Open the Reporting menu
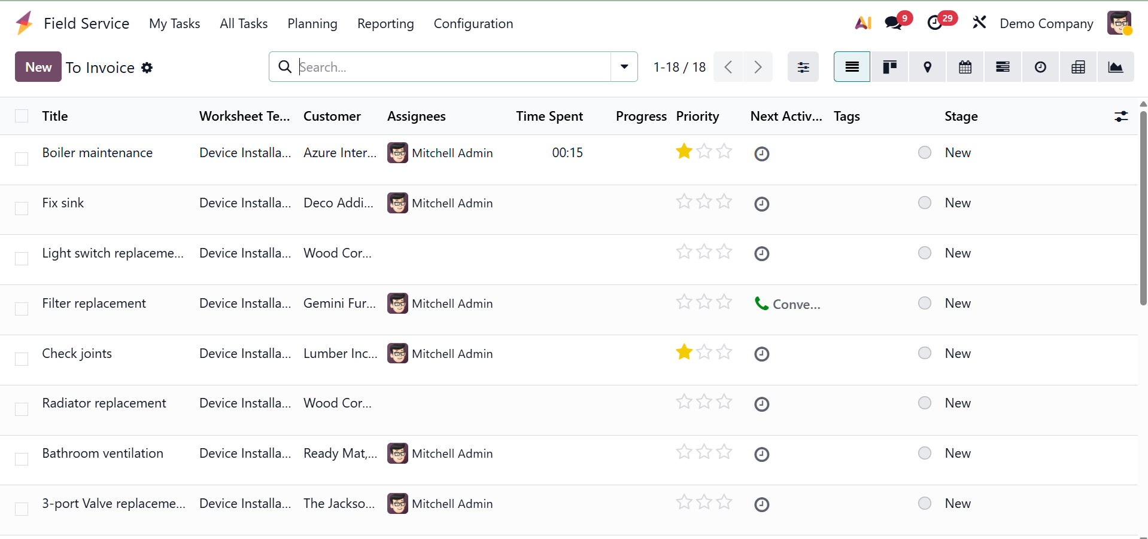 385,24
